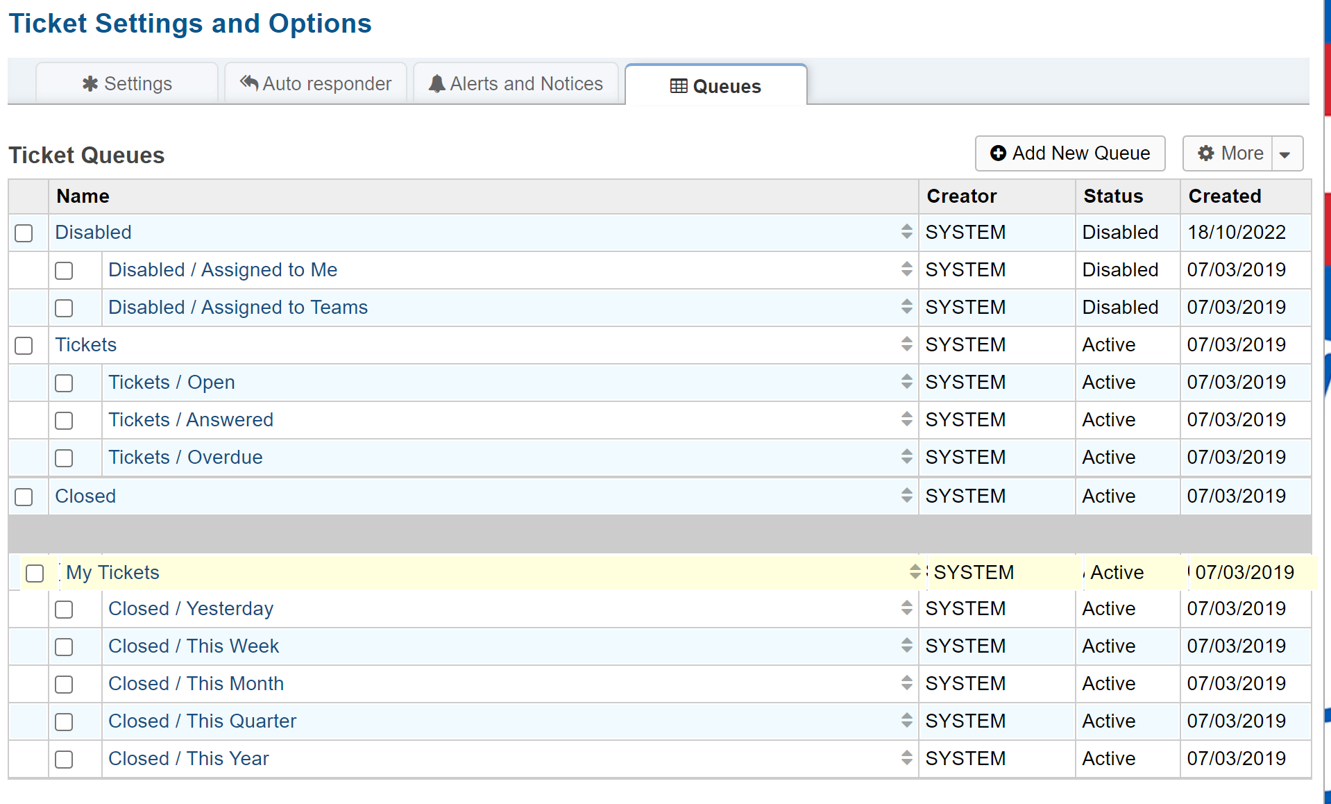Click Add New Queue button

(1069, 153)
